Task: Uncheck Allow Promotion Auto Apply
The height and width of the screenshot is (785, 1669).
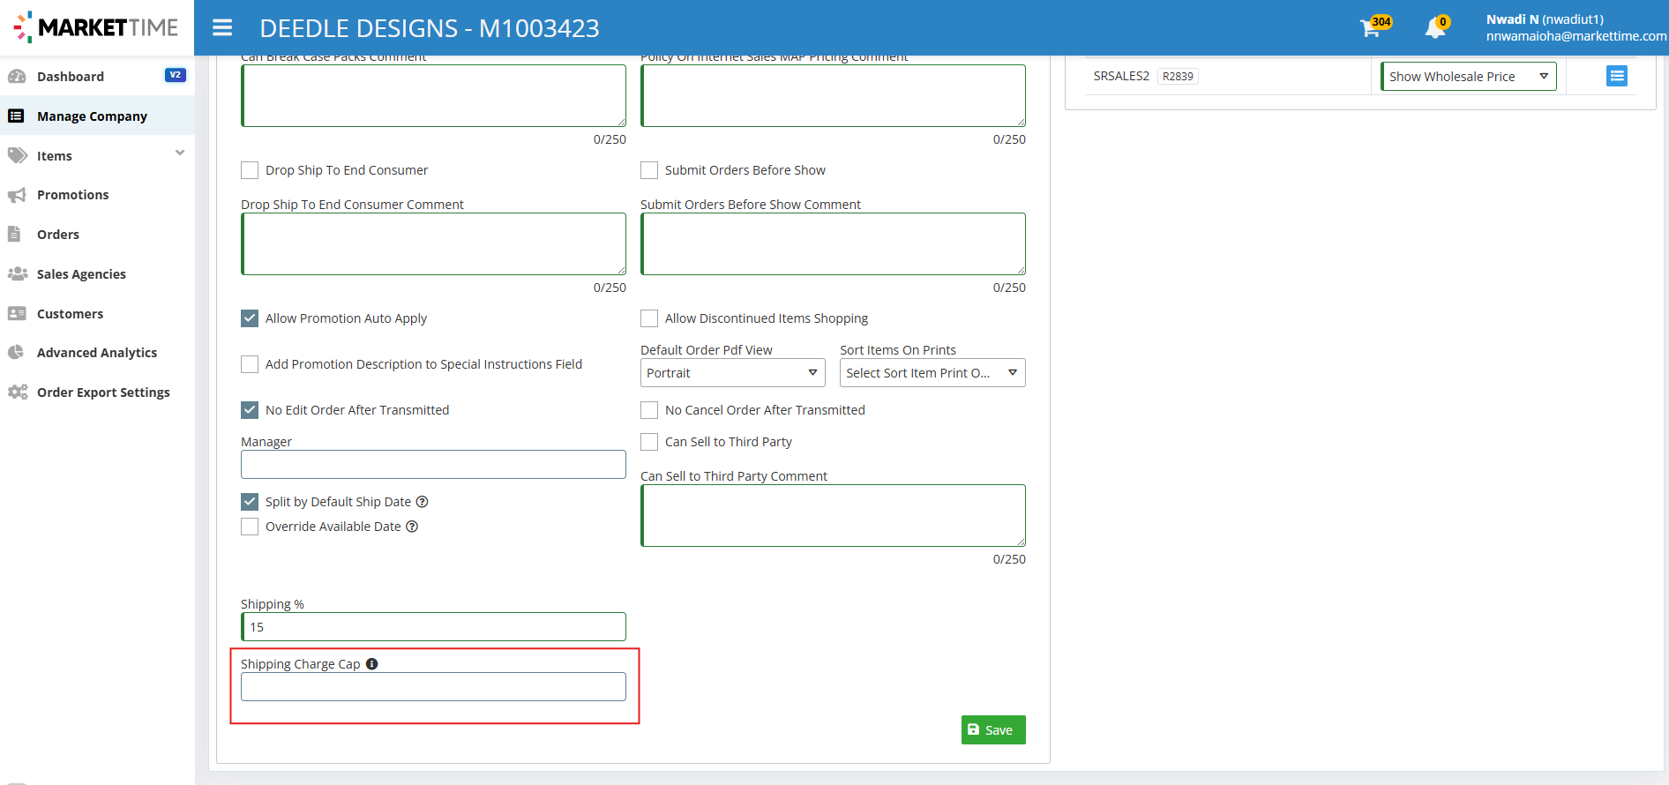Action: click(x=250, y=318)
